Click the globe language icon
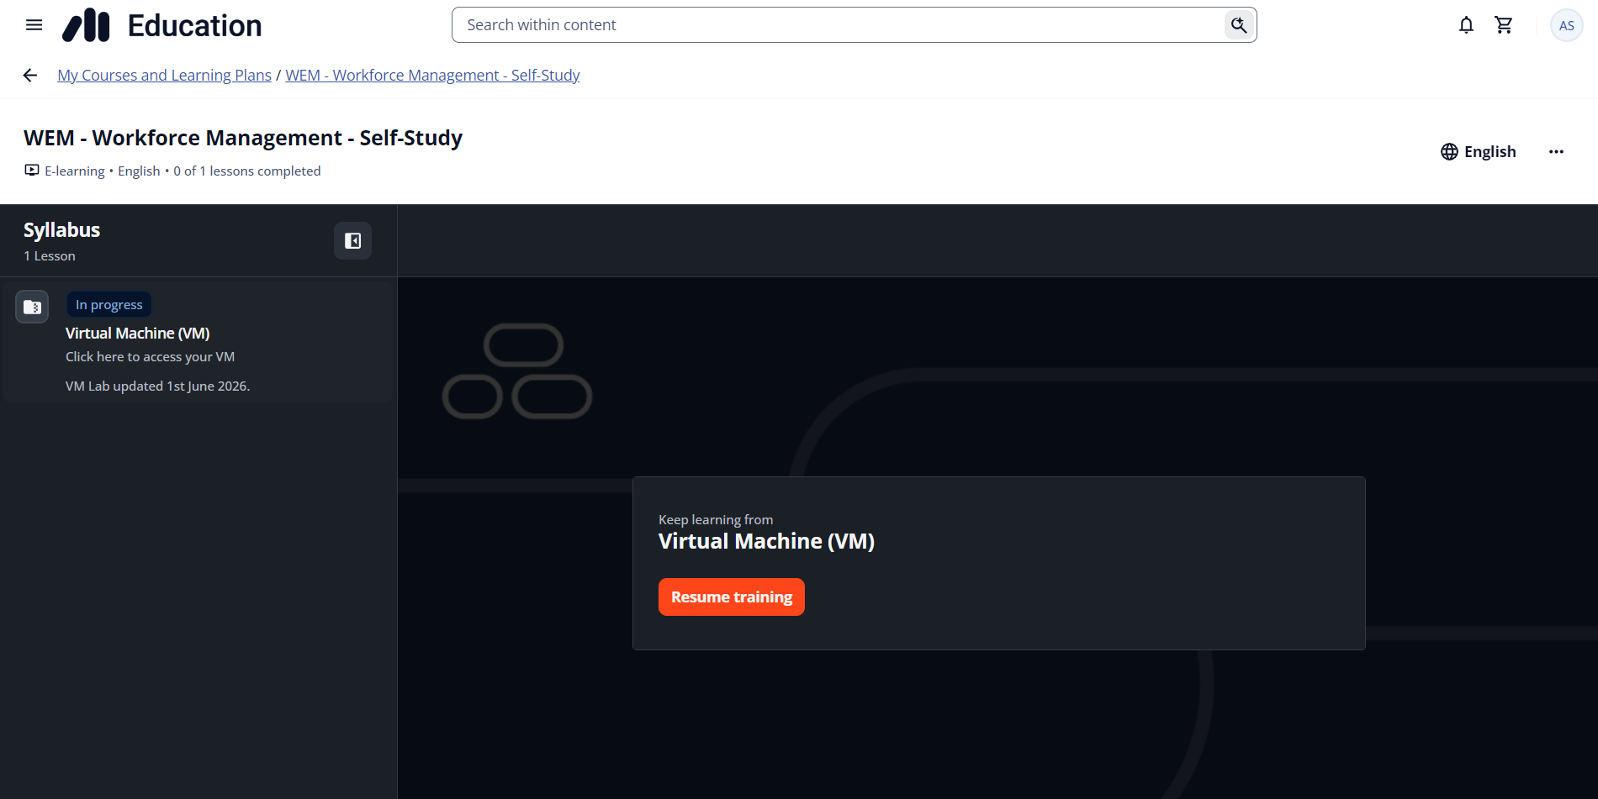The image size is (1598, 799). [x=1449, y=152]
